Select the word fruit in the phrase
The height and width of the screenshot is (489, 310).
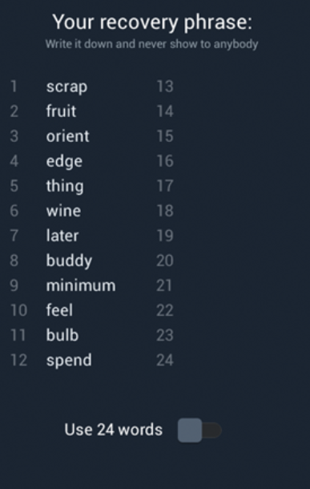tap(61, 111)
